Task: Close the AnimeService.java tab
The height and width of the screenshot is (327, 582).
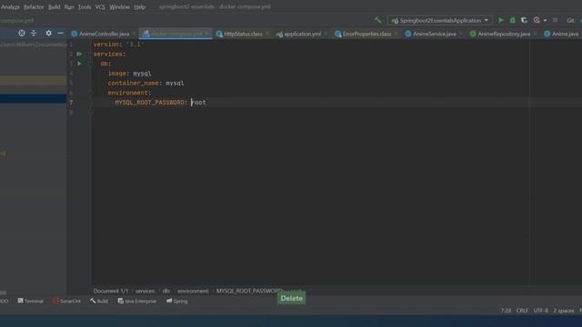Action: click(x=461, y=34)
